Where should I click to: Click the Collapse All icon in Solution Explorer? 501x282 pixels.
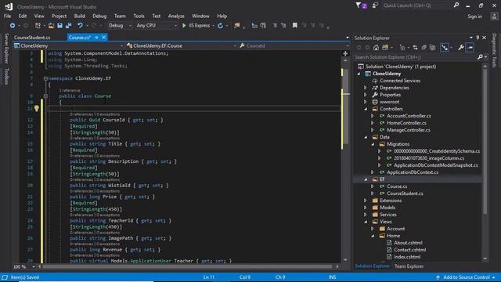pyautogui.click(x=424, y=48)
